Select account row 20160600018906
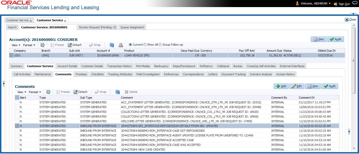 tap(177, 55)
